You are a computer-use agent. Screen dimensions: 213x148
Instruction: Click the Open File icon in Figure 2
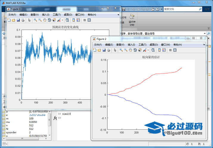(99, 50)
